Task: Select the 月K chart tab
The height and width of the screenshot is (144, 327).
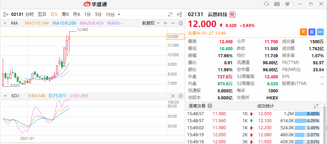Action: tap(76, 14)
